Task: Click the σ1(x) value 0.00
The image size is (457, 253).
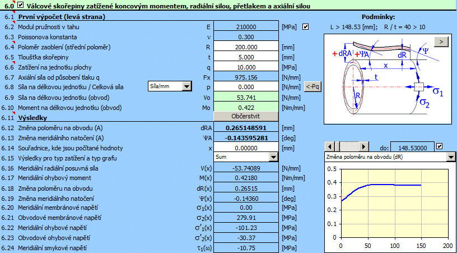Action: point(246,208)
